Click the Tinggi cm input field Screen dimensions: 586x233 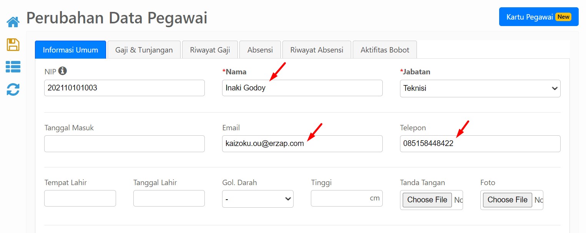347,198
